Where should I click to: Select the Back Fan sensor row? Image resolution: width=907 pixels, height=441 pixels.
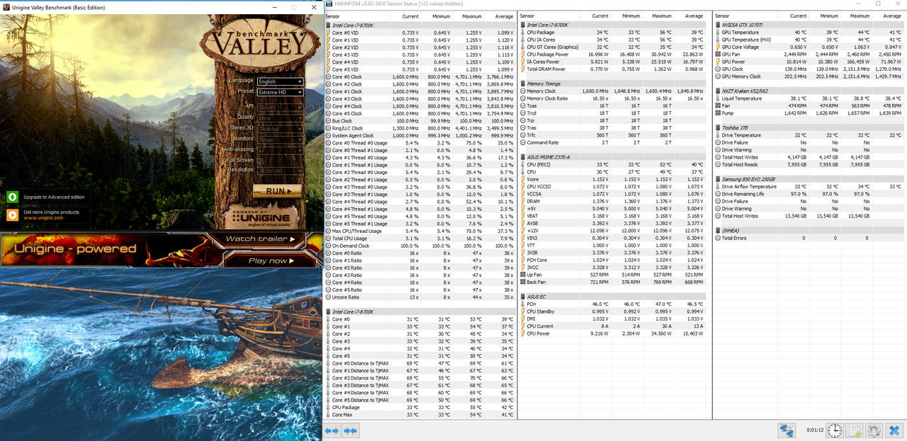[x=614, y=282]
